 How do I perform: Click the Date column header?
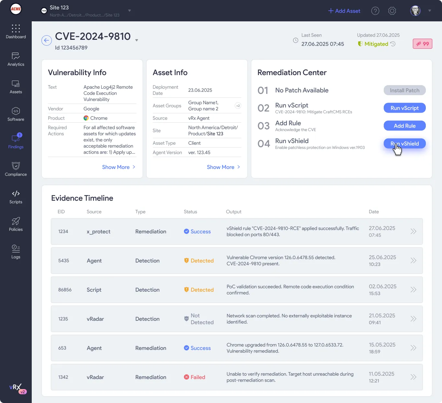click(374, 212)
